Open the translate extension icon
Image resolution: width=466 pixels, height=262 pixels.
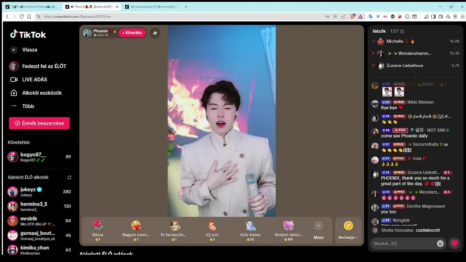coord(371,16)
